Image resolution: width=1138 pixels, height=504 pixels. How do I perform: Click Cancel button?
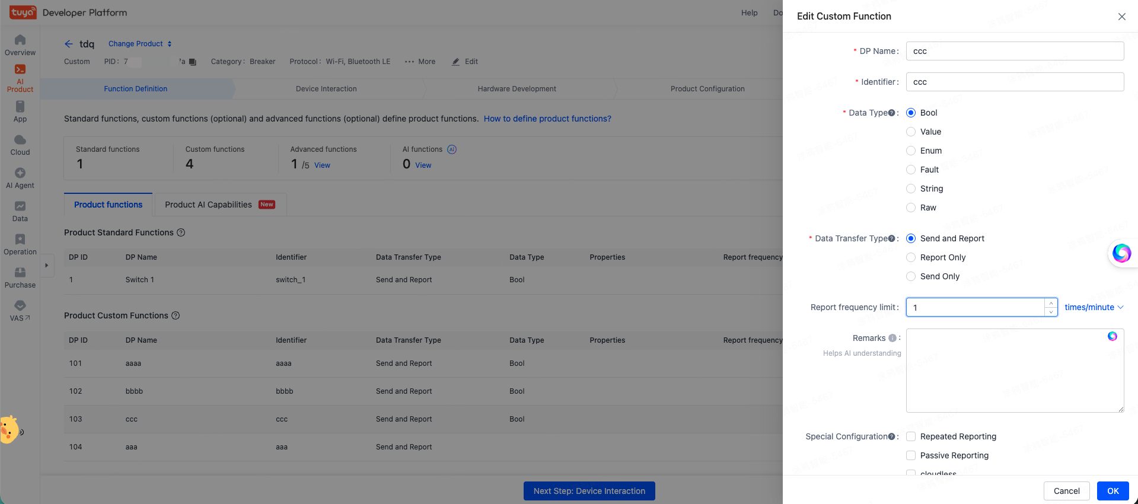pos(1067,491)
